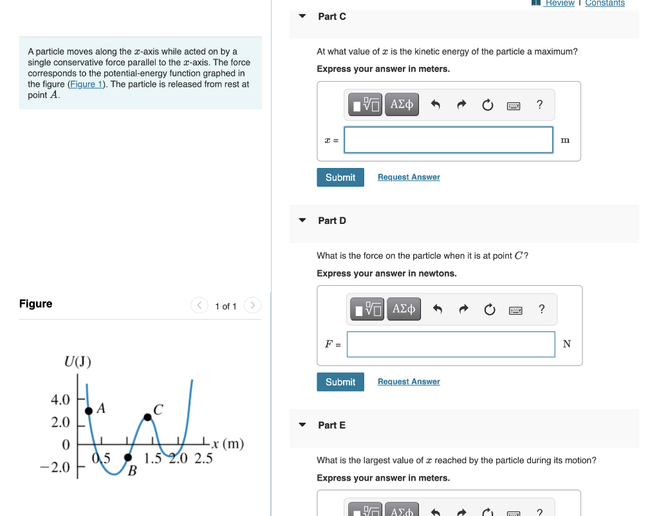Screen dimensions: 659x516
Task: Submit the answer for Part C
Action: pos(340,177)
